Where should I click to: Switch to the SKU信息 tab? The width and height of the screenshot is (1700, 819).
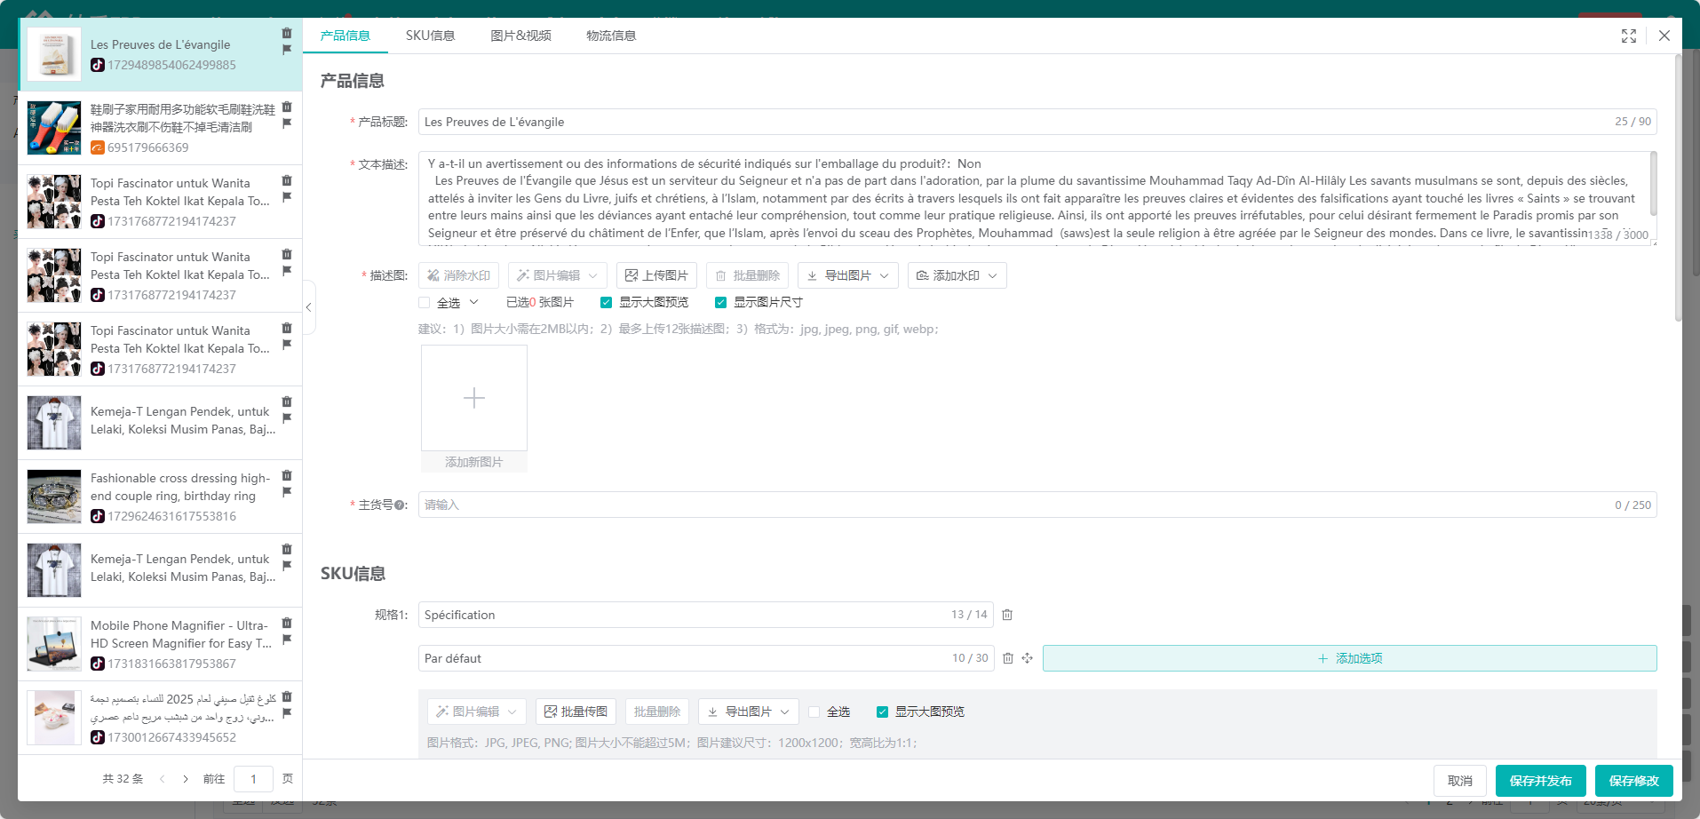(x=431, y=36)
